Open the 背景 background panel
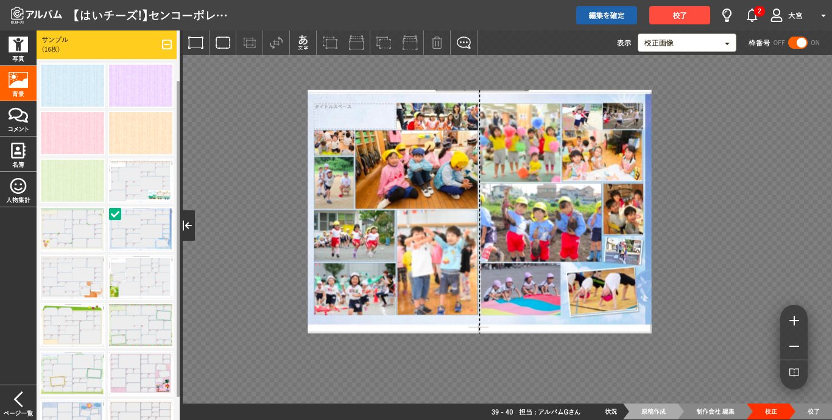 [x=18, y=84]
